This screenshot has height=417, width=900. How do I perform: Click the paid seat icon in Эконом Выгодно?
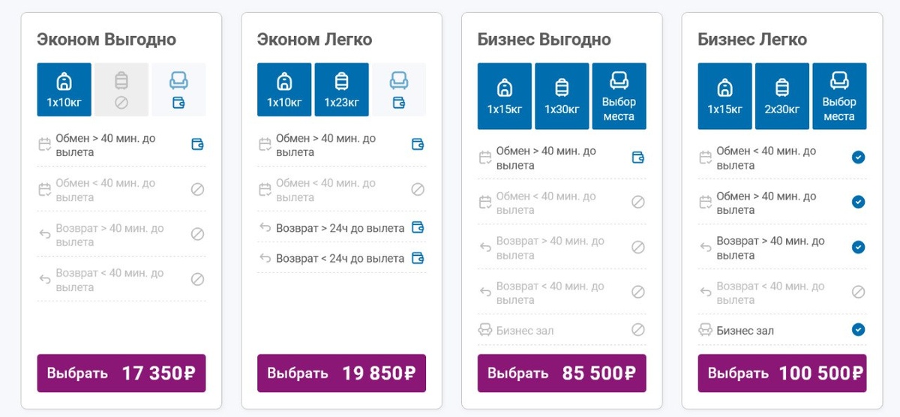click(x=178, y=90)
